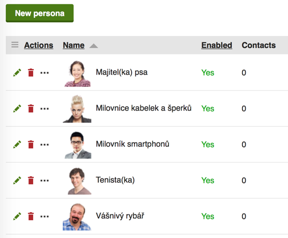Edit the Vášnivý rybář persona

coord(17,216)
